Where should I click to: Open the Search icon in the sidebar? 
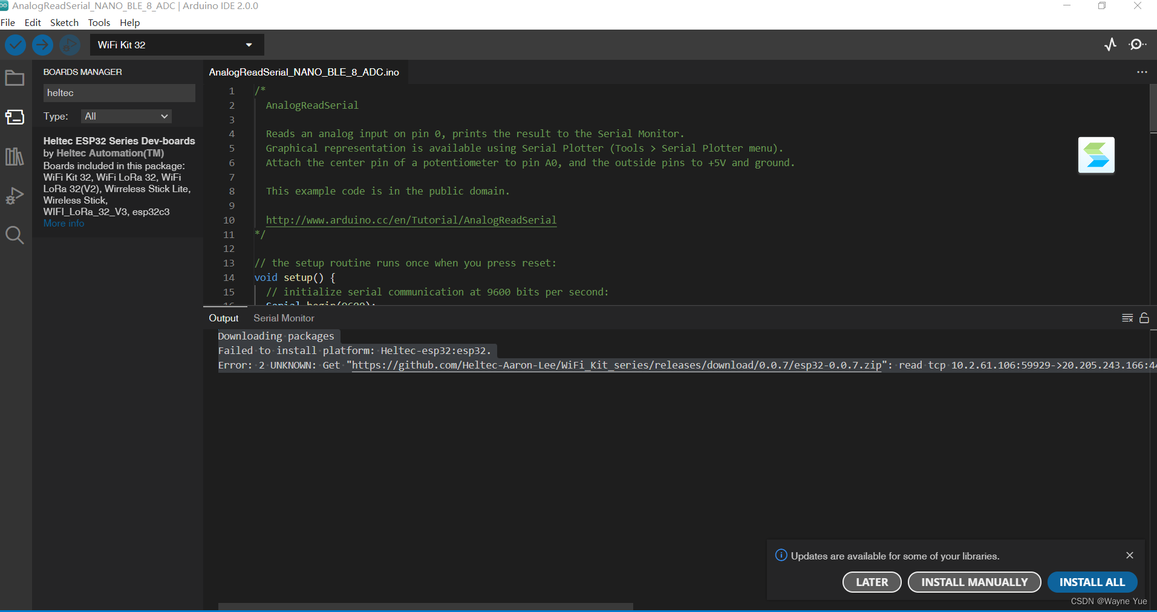[15, 235]
